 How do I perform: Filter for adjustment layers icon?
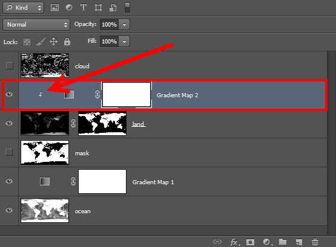click(x=69, y=8)
